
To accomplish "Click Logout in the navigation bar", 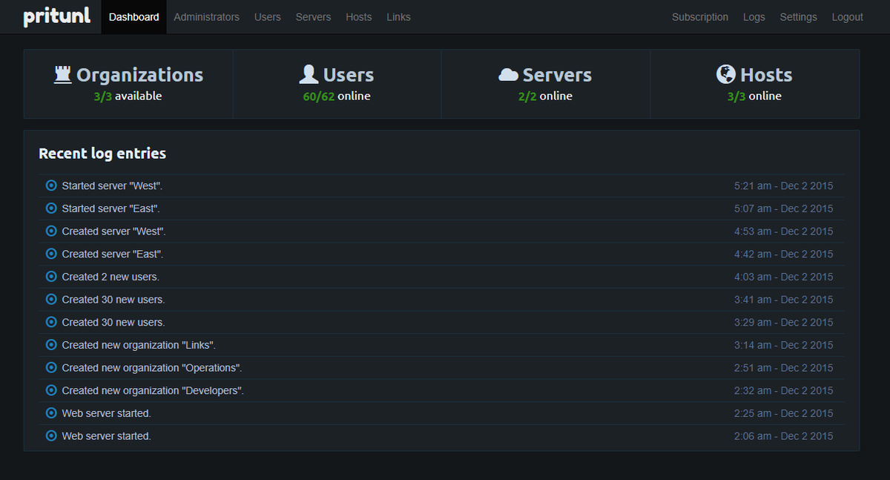I will click(846, 16).
